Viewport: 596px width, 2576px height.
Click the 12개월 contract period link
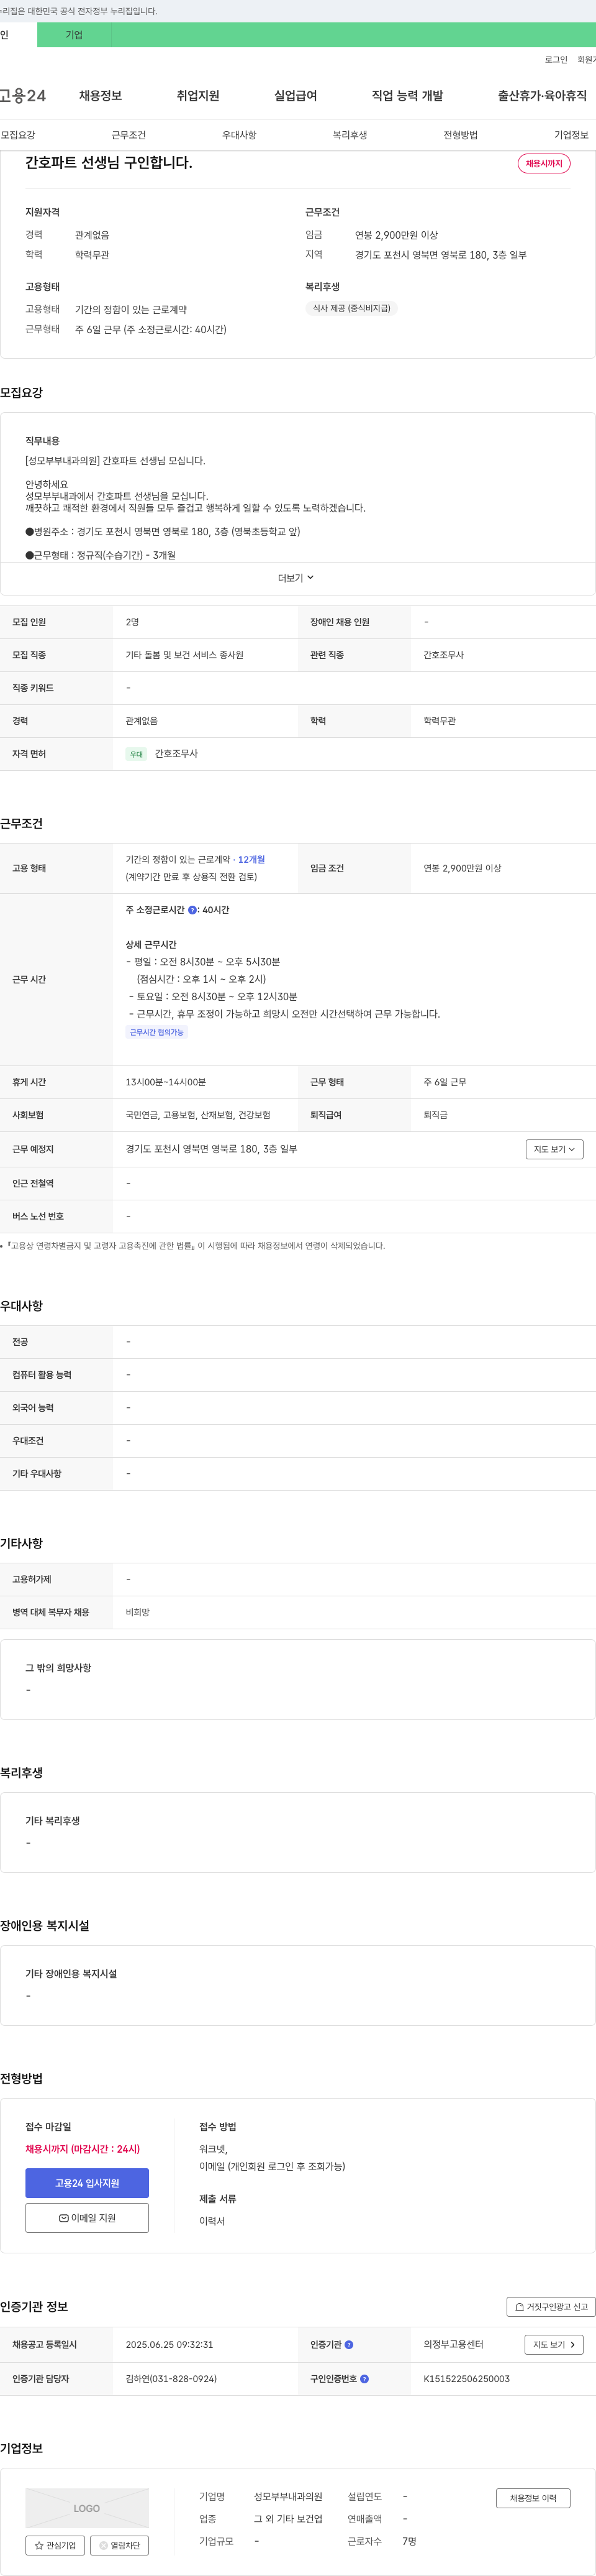click(x=251, y=859)
